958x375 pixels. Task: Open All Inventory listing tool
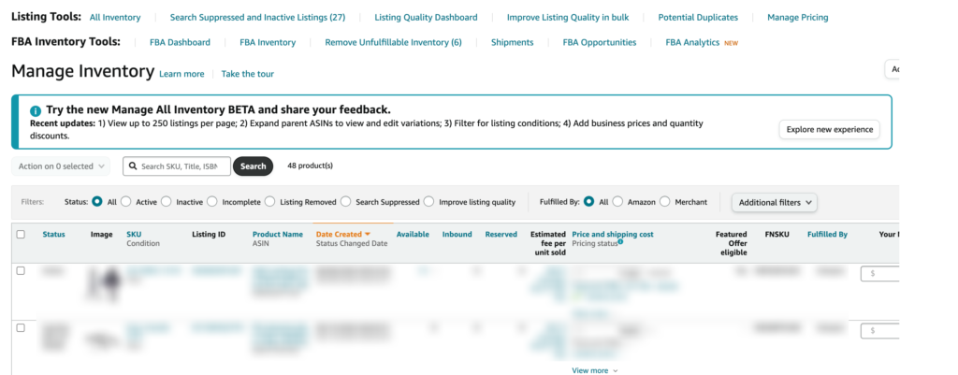115,18
